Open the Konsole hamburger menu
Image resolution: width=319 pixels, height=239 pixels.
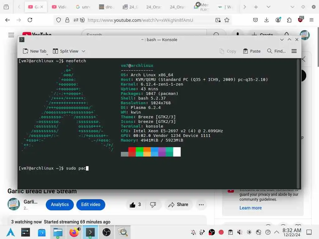(x=294, y=51)
